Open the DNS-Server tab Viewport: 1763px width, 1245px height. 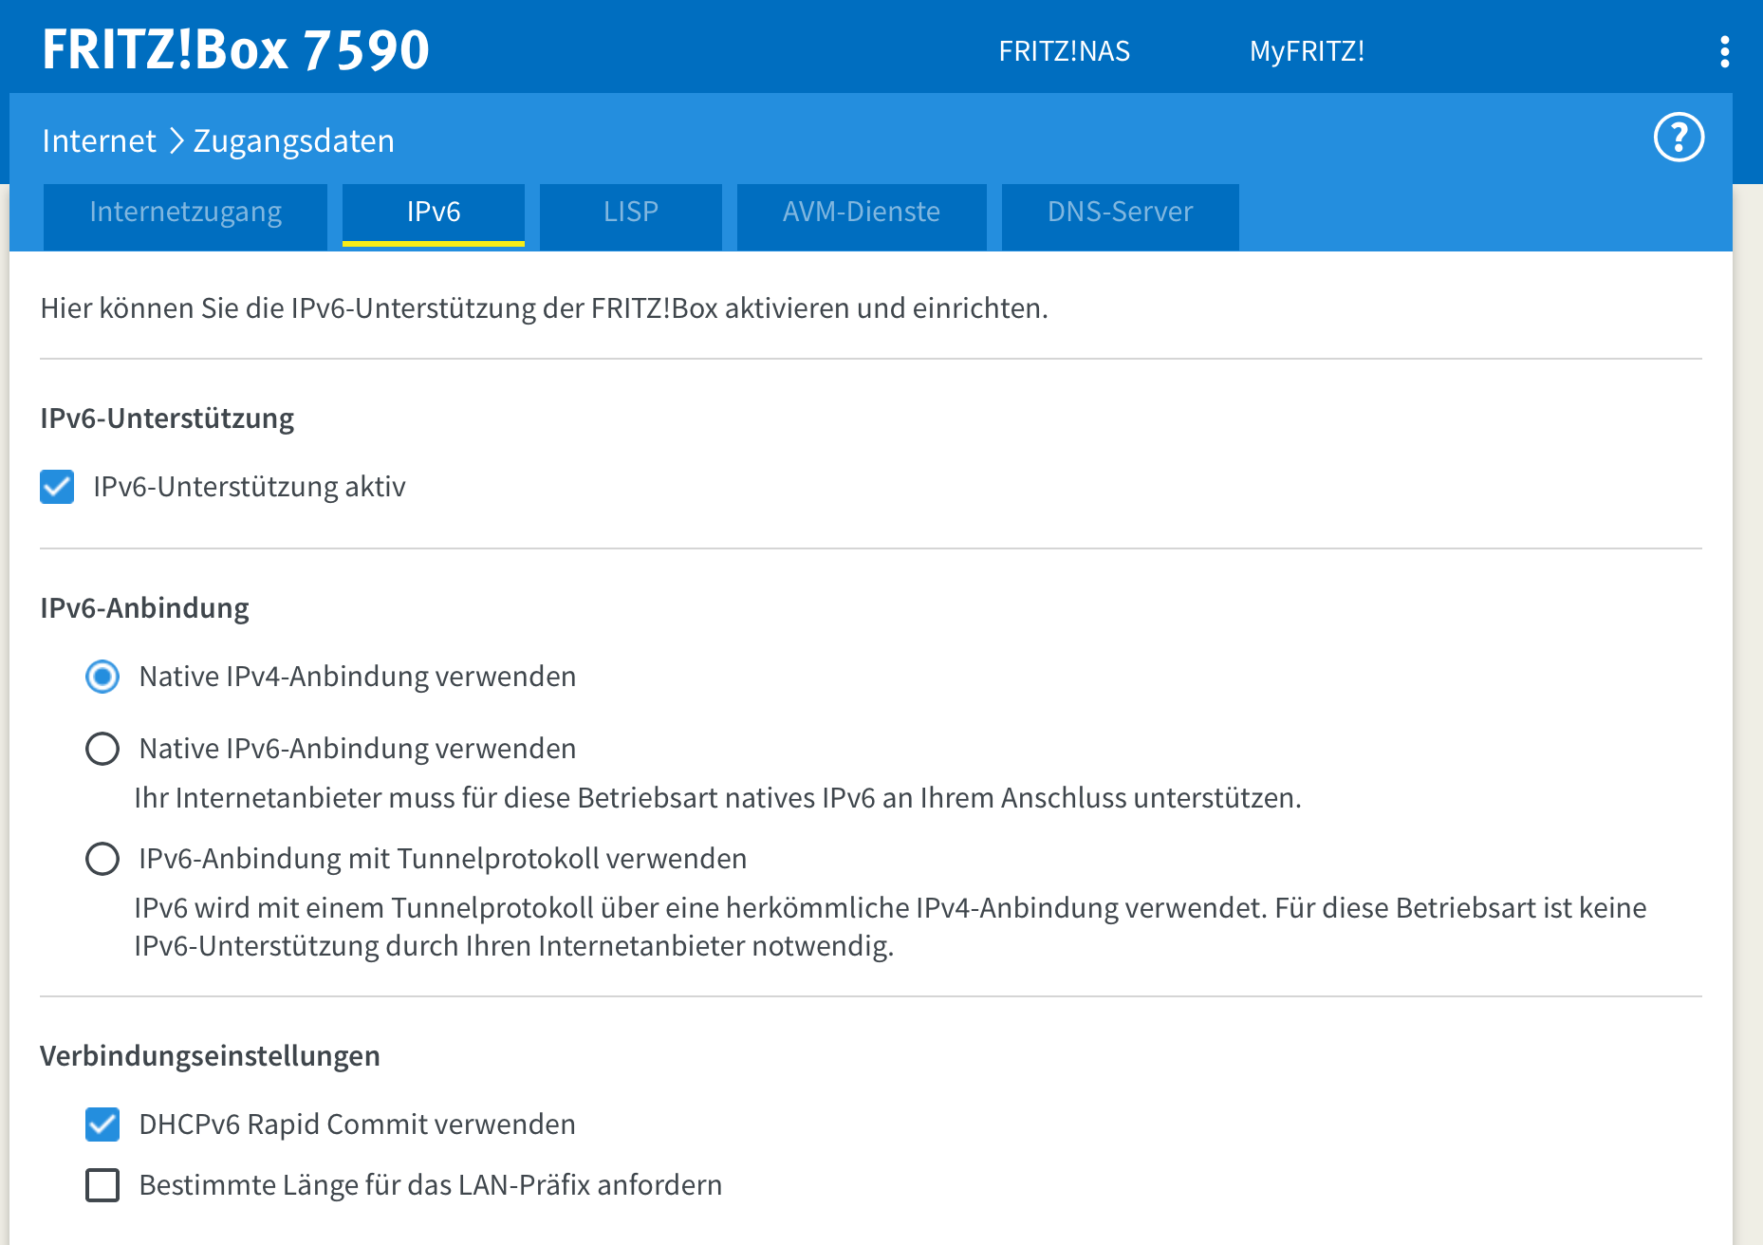[1120, 216]
